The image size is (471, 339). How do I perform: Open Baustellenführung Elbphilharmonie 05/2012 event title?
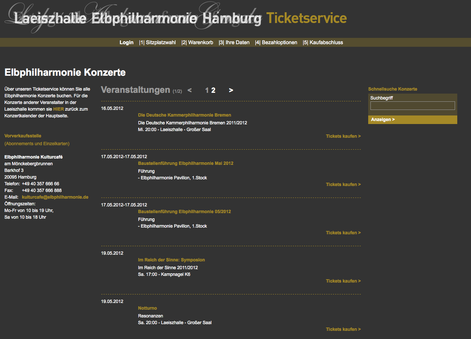tap(184, 212)
